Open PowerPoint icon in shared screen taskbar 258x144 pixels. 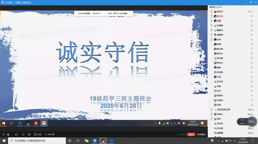(x=44, y=123)
